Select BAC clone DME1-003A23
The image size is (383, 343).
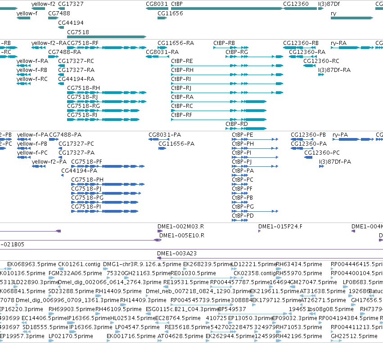[x=270, y=258]
